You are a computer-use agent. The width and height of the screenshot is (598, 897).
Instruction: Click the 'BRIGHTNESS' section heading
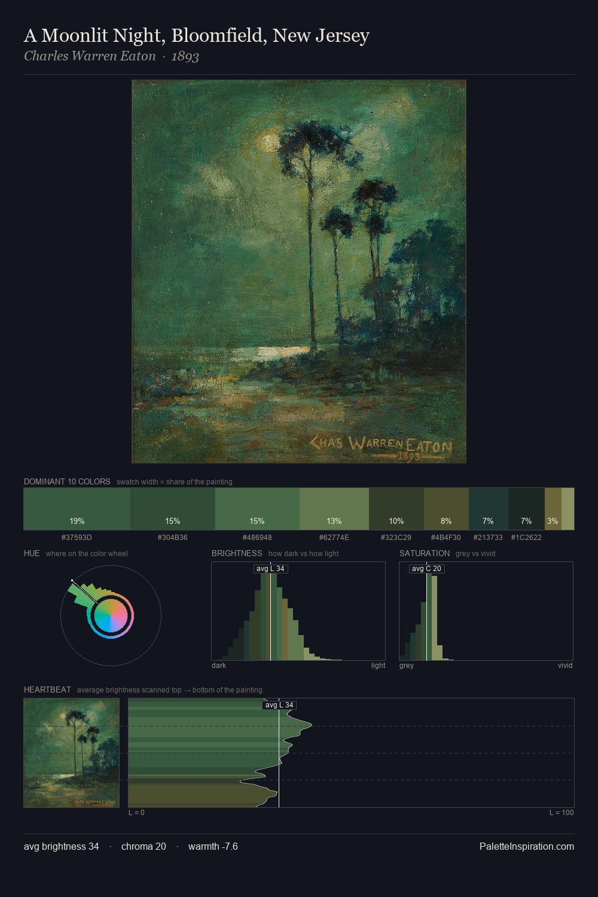[x=237, y=553]
